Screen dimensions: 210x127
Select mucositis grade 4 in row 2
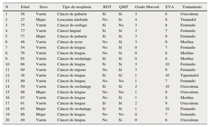point(136,20)
